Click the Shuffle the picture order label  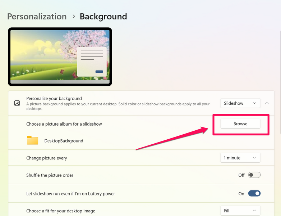coord(50,175)
